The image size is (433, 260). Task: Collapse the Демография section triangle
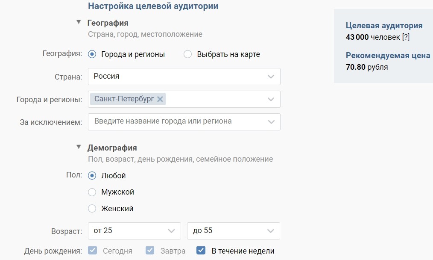tap(79, 147)
